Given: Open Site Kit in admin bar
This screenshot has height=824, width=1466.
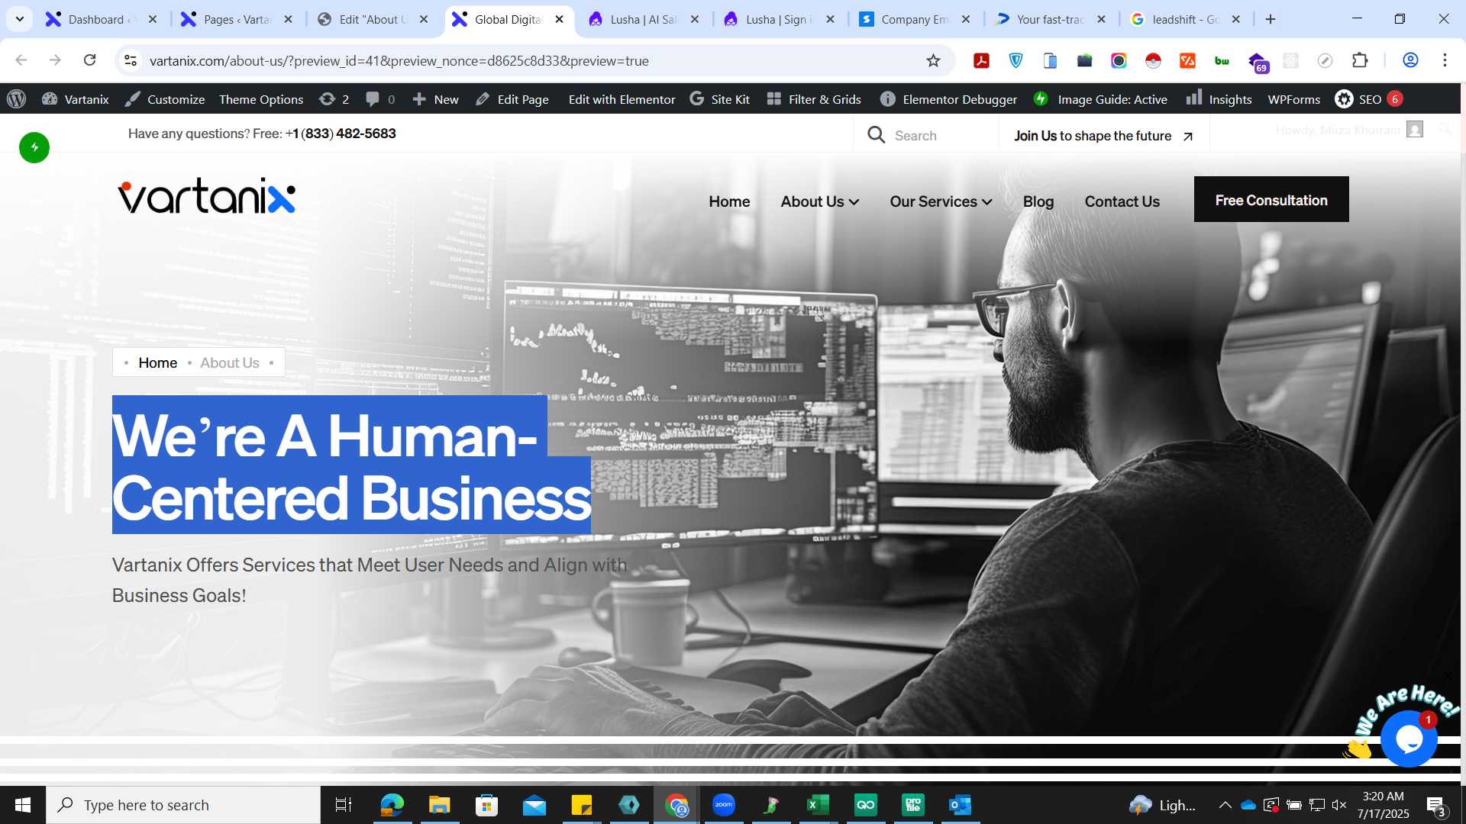Looking at the screenshot, I should [719, 99].
